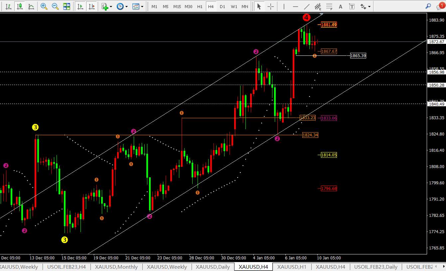Click the 1856.98 level on price axis
Image resolution: width=446 pixels, height=271 pixels.
coord(437,72)
